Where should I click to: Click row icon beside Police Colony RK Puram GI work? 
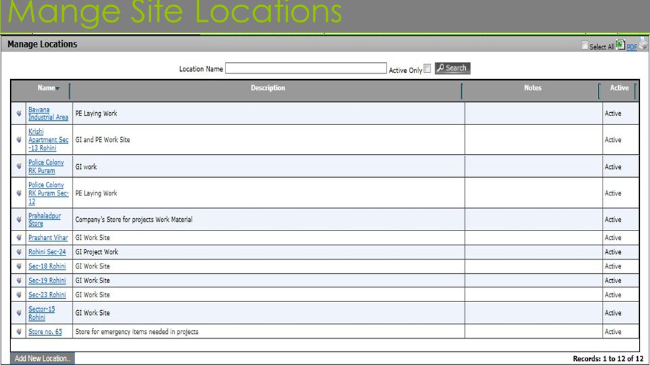coord(19,166)
